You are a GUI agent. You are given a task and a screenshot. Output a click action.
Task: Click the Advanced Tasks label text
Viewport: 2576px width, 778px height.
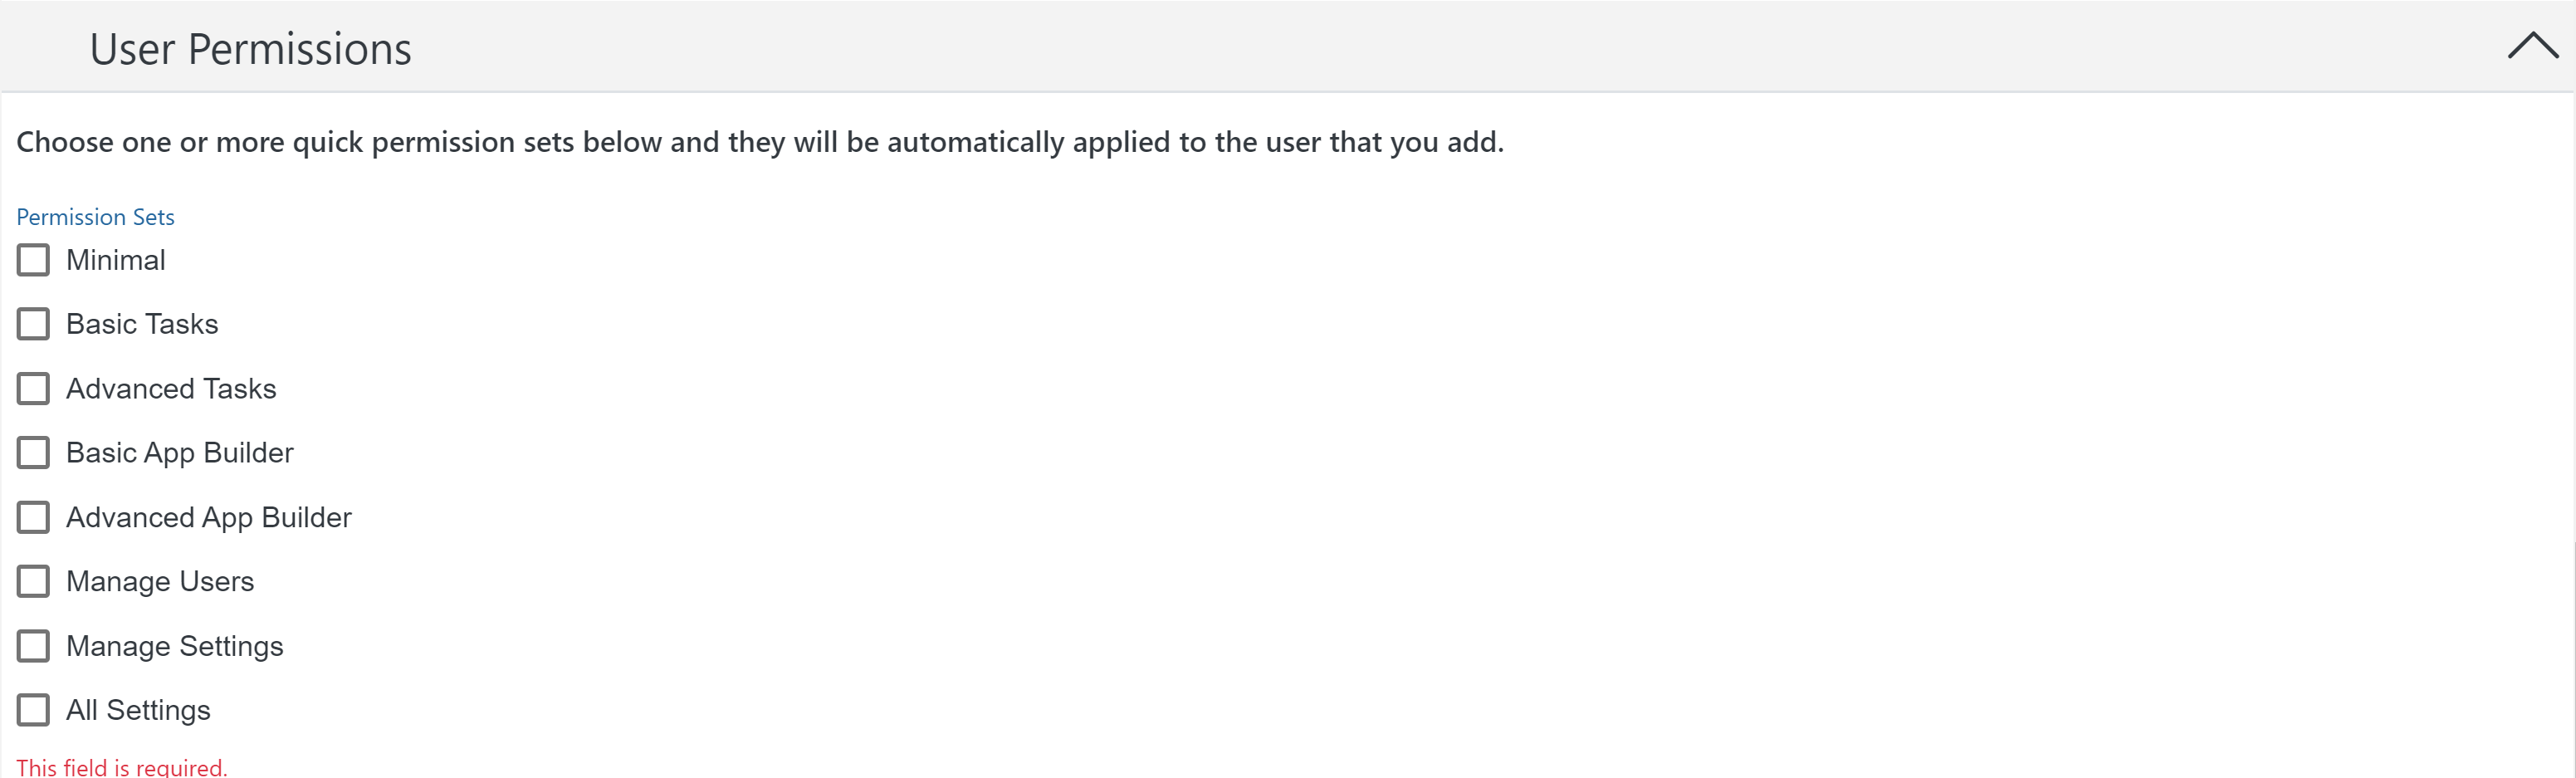pyautogui.click(x=171, y=389)
